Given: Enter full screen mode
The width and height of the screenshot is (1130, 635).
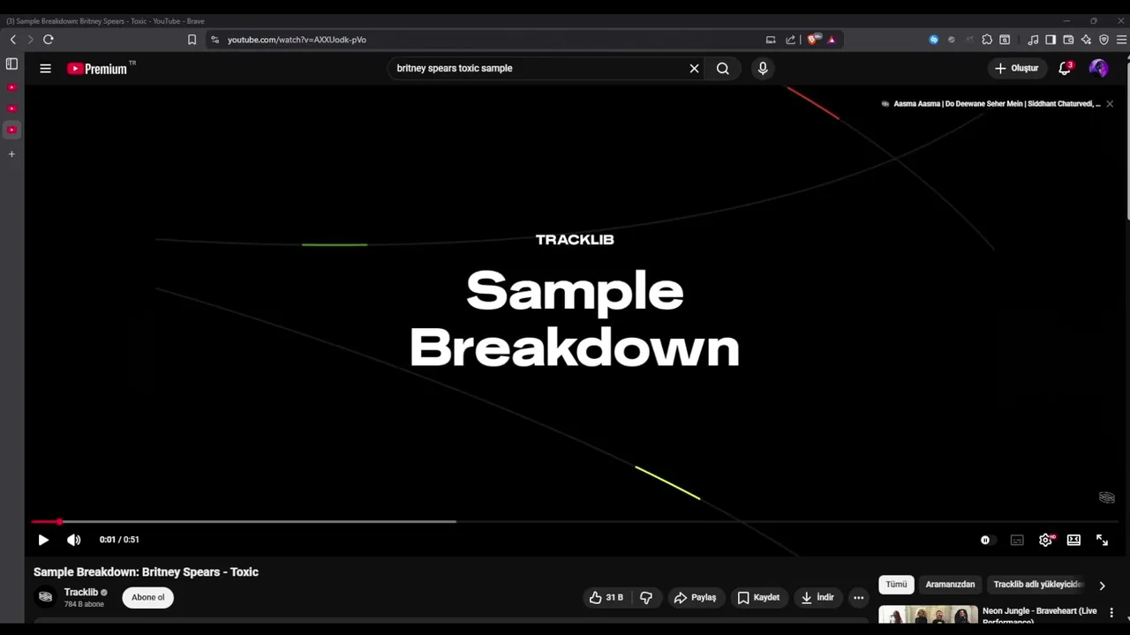Looking at the screenshot, I should click(x=1102, y=540).
